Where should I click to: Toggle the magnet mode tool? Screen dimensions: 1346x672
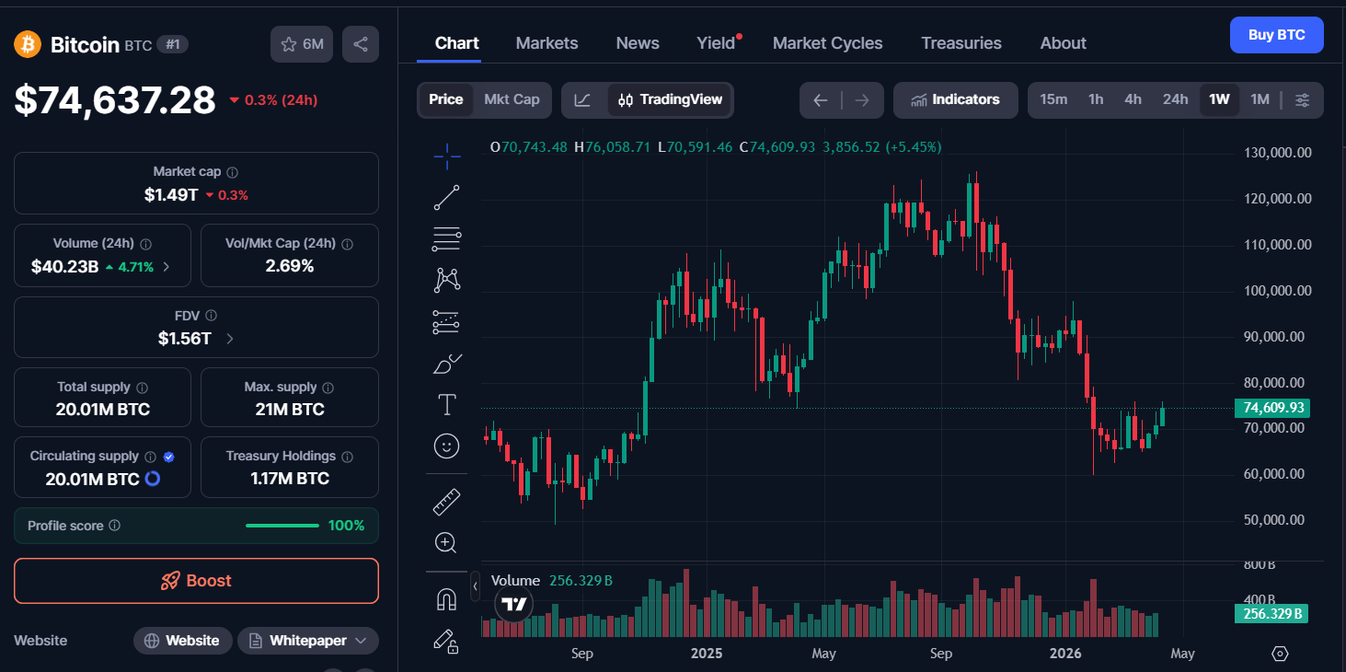447,599
